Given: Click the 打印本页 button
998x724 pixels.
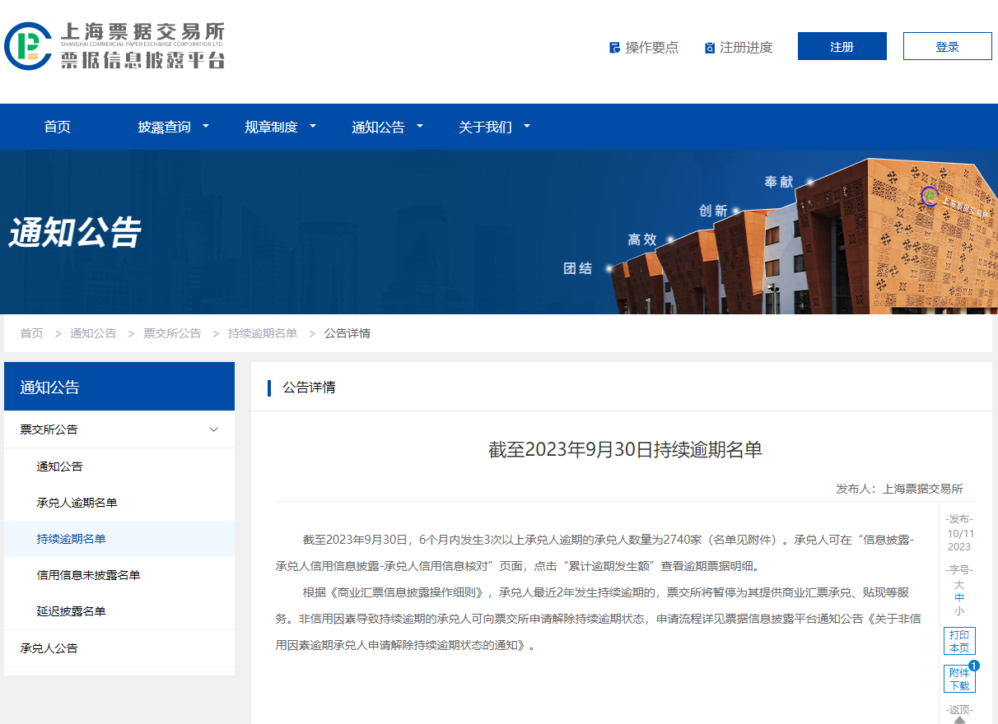Looking at the screenshot, I should click(959, 641).
